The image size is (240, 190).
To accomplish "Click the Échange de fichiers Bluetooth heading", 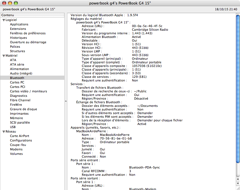I will pyautogui.click(x=99, y=102).
